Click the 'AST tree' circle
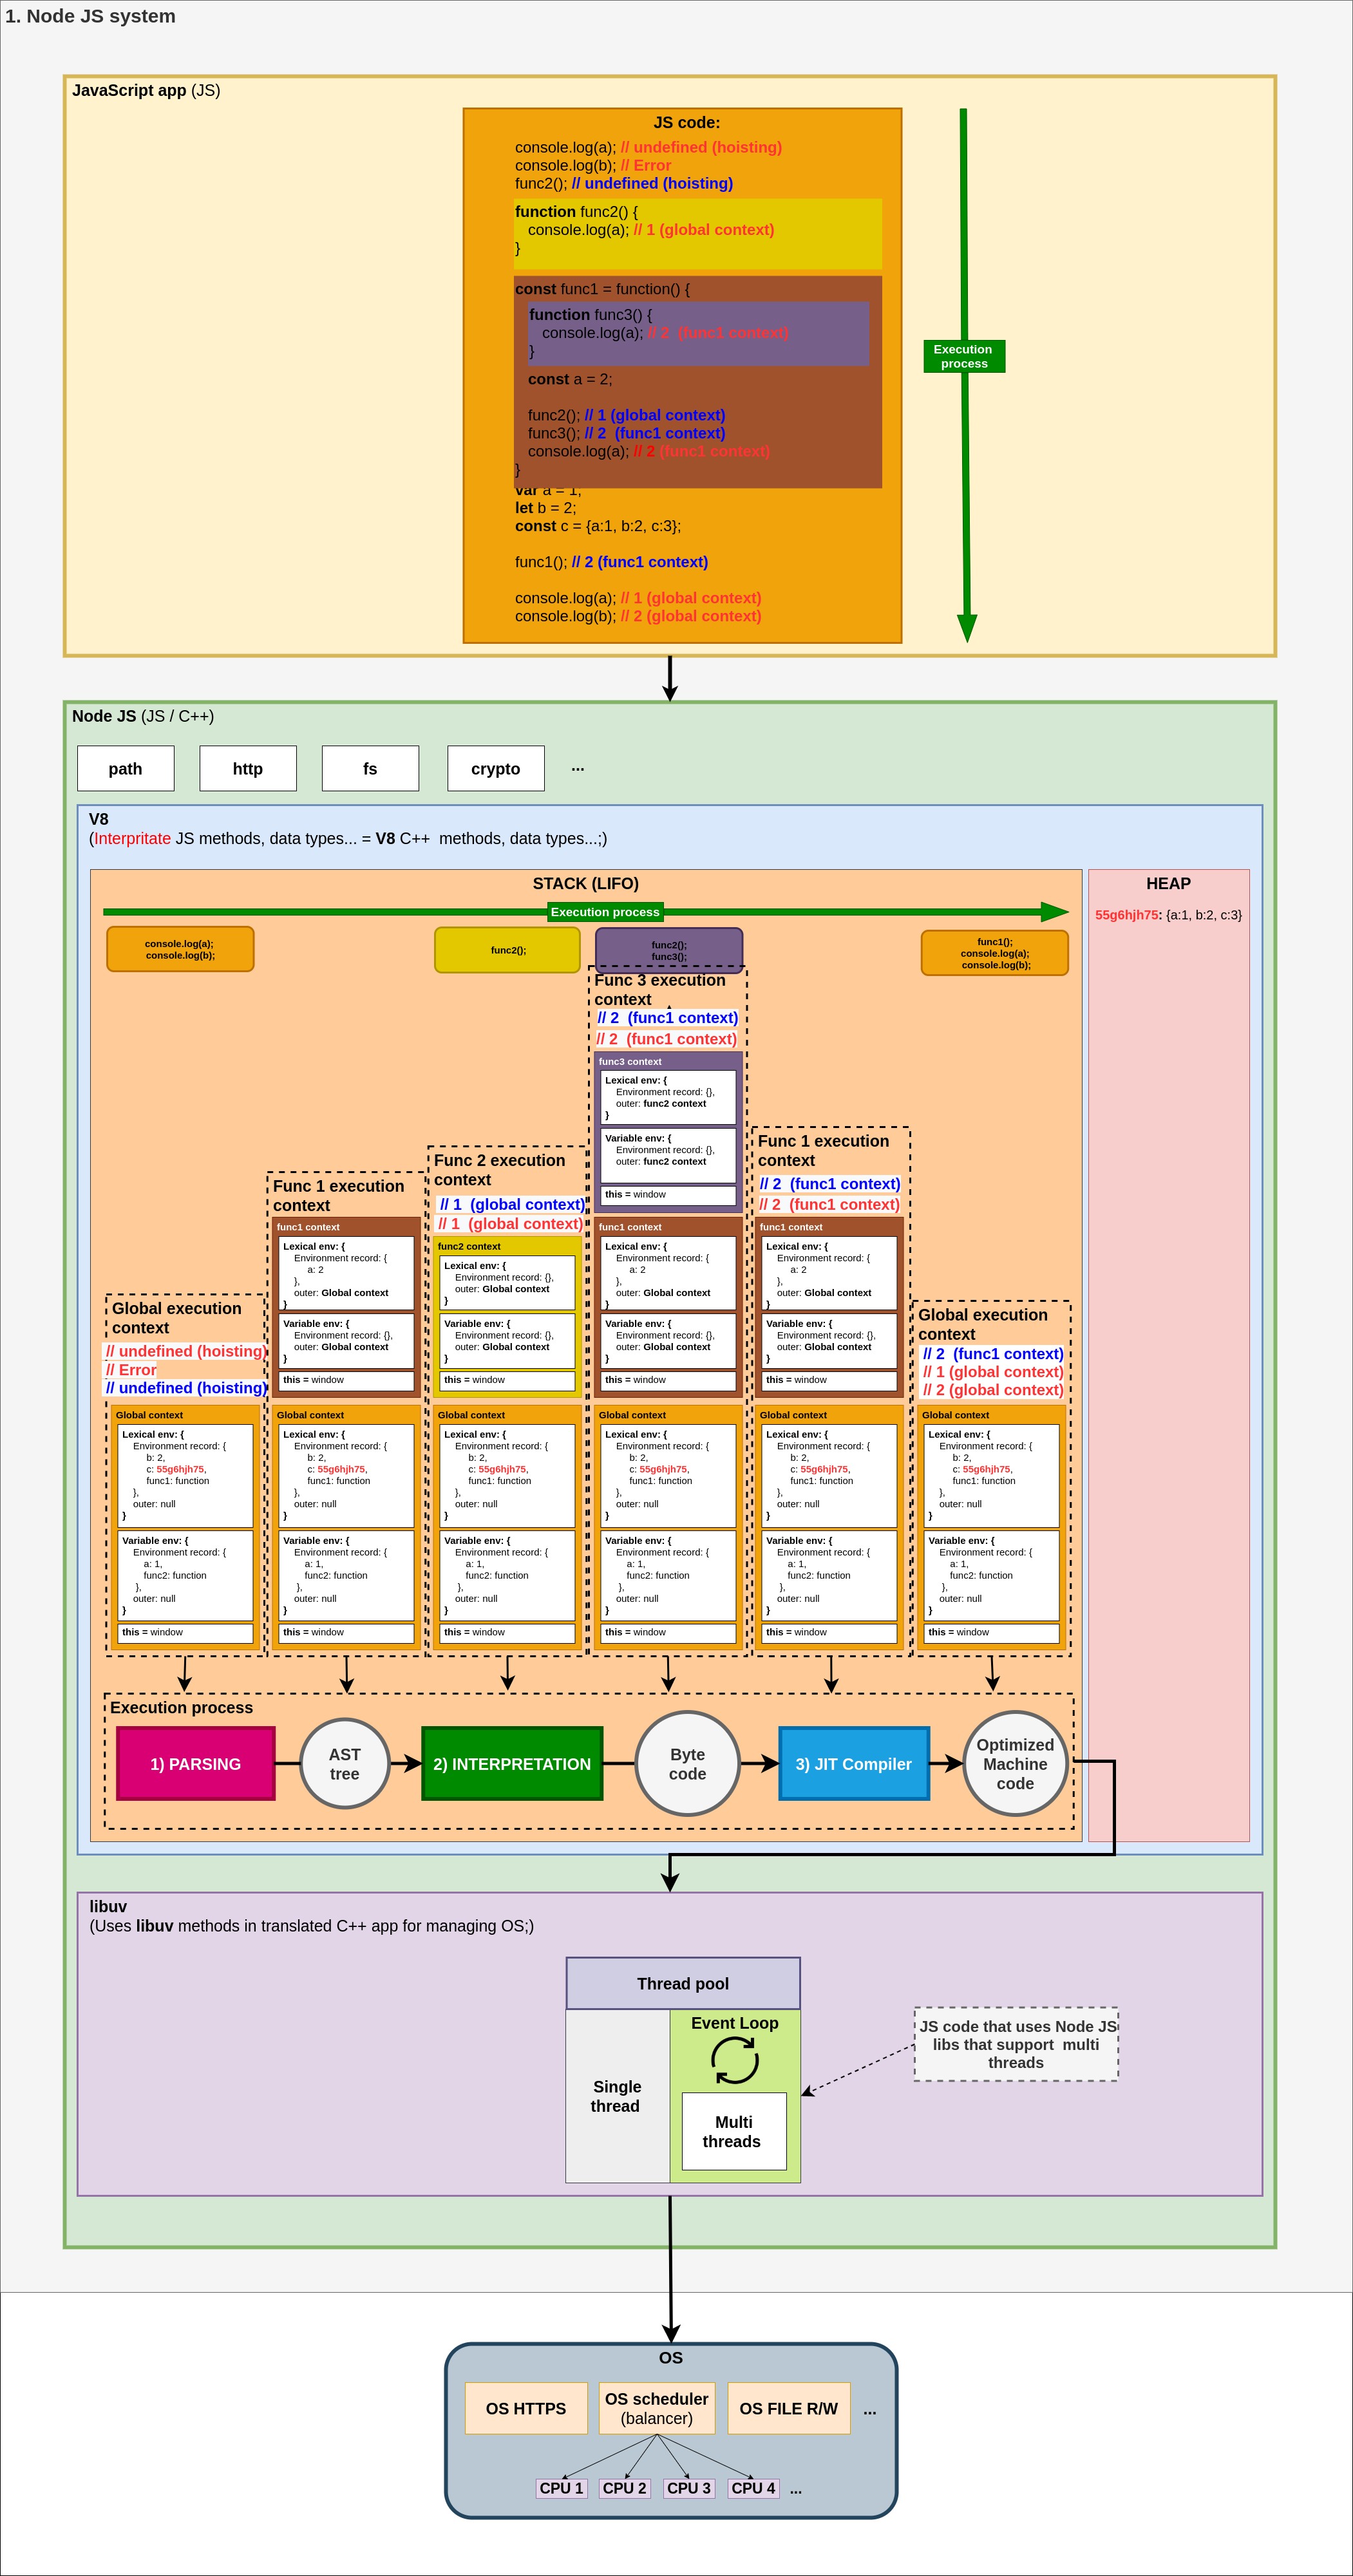The image size is (1353, 2576). point(345,1764)
